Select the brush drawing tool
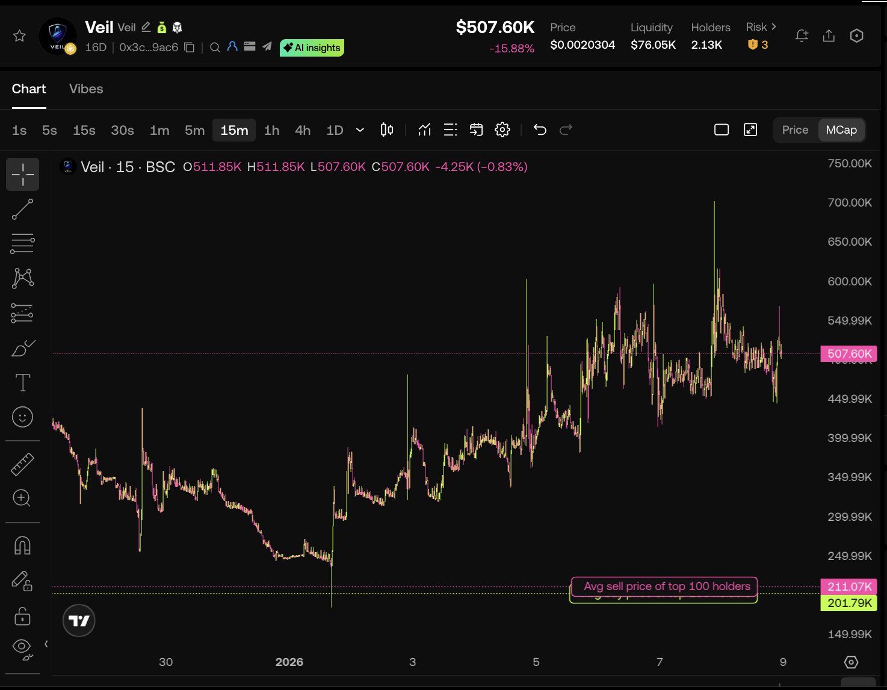 click(x=23, y=348)
